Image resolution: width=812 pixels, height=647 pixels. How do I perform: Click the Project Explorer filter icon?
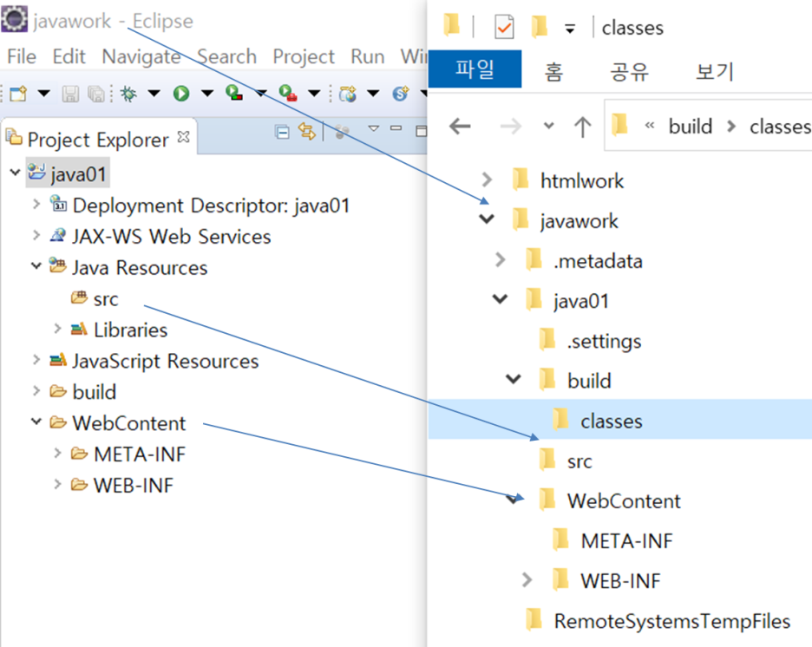[341, 133]
